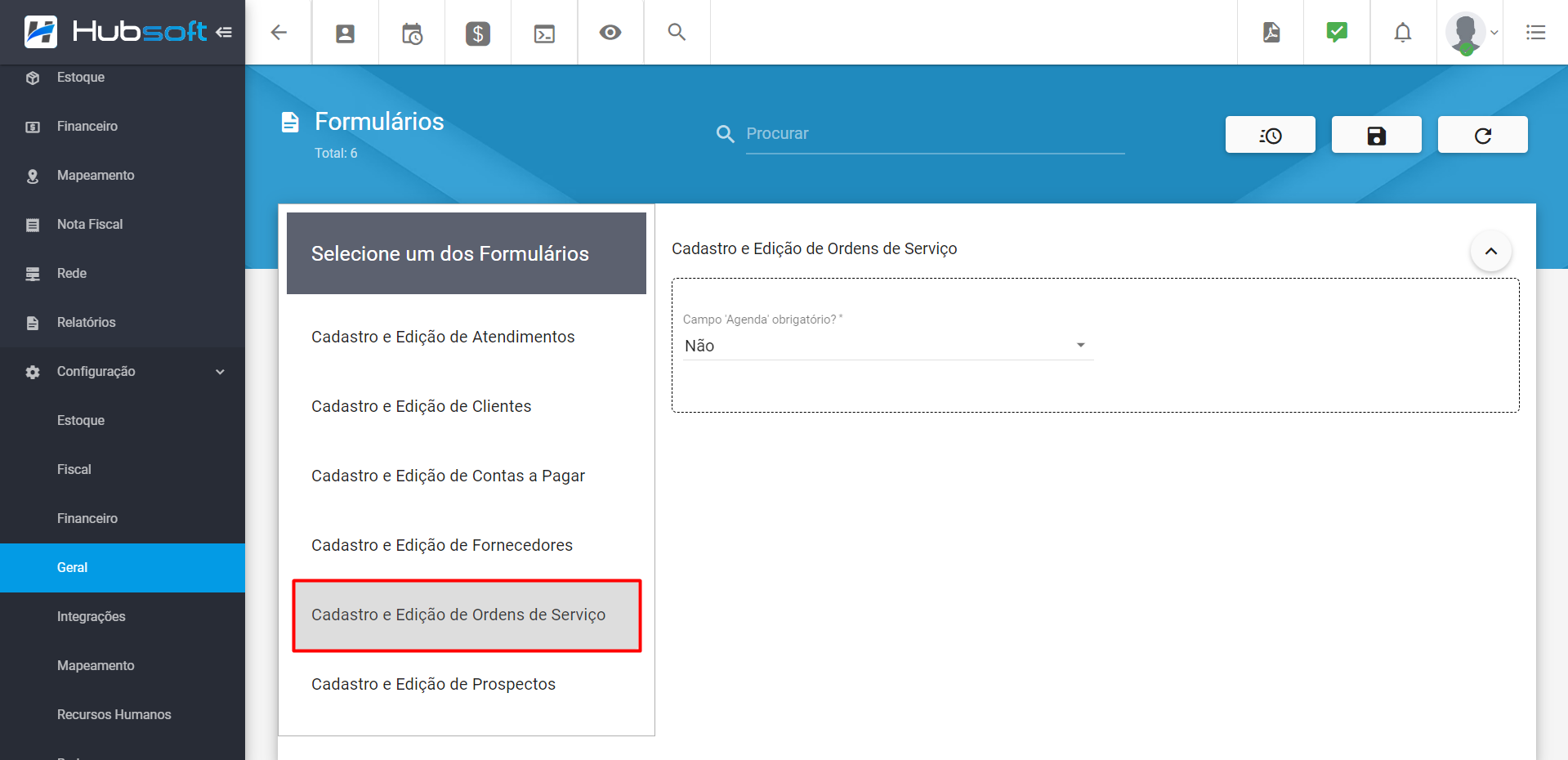Open Rede in sidebar
This screenshot has width=1568, height=760.
[x=123, y=274]
